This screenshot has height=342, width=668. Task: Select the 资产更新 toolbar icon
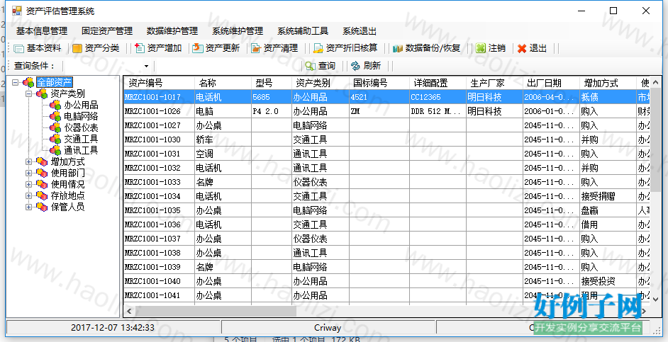198,48
